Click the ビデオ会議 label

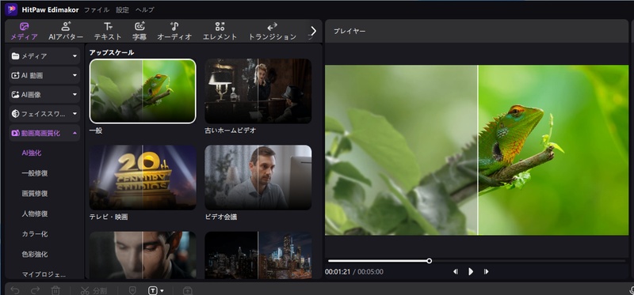tap(221, 217)
